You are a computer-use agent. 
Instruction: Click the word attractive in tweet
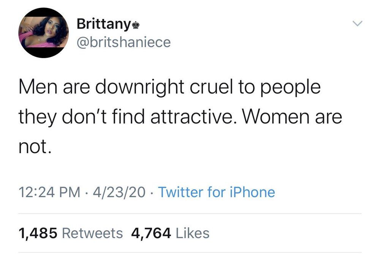pos(193,116)
